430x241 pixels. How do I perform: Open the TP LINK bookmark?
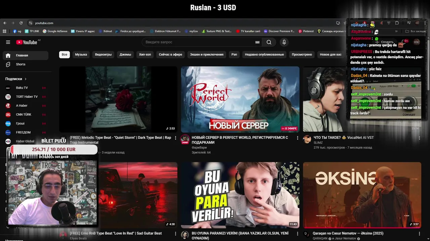(32, 31)
